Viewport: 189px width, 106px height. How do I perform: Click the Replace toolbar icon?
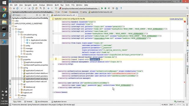pyautogui.click(x=44, y=8)
